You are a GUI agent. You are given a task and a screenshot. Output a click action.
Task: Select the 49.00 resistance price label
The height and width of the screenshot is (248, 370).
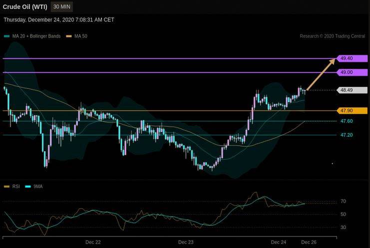pos(352,72)
